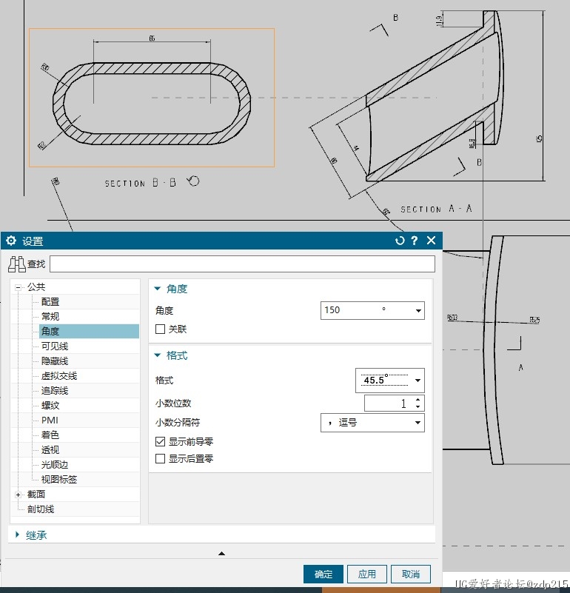
Task: Select 公共 root tree item
Action: pos(36,287)
